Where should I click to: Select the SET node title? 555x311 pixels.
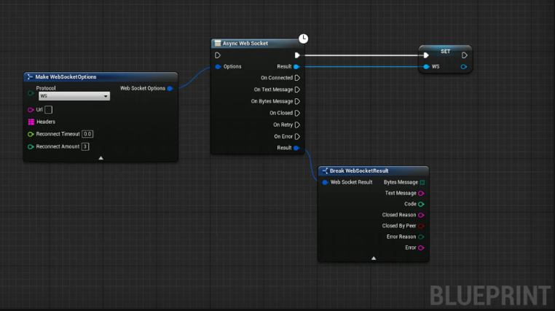(x=445, y=51)
